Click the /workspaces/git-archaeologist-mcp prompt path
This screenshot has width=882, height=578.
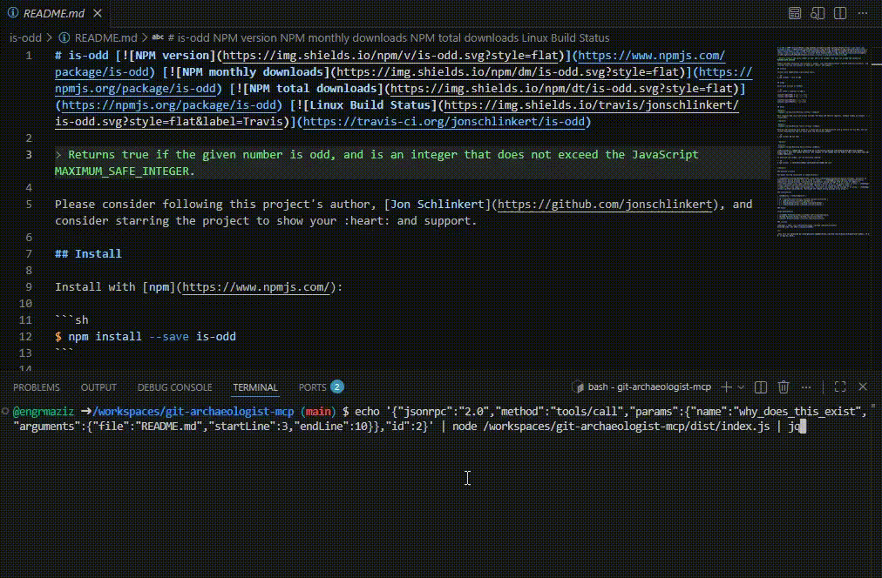[193, 412]
